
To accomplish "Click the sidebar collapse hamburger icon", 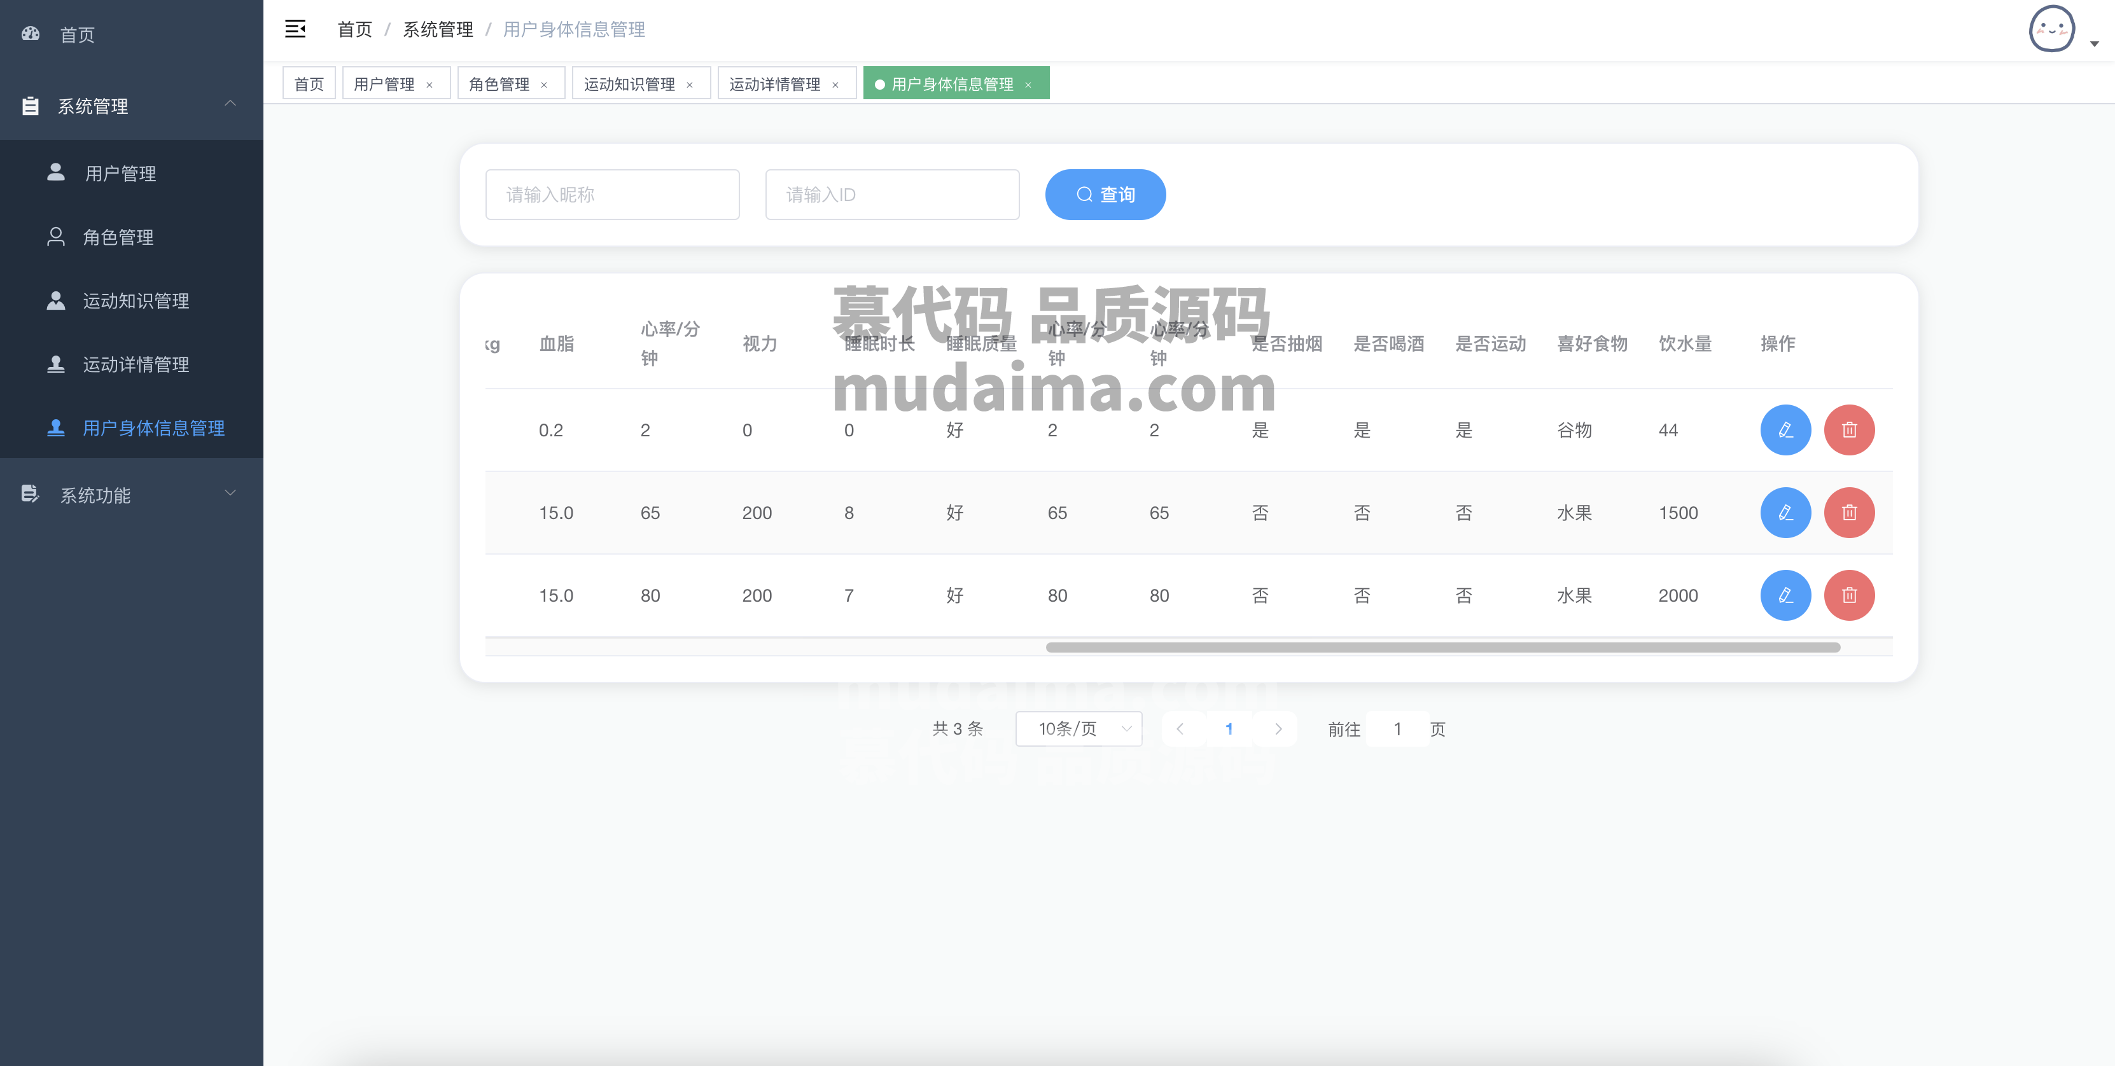I will pyautogui.click(x=295, y=29).
